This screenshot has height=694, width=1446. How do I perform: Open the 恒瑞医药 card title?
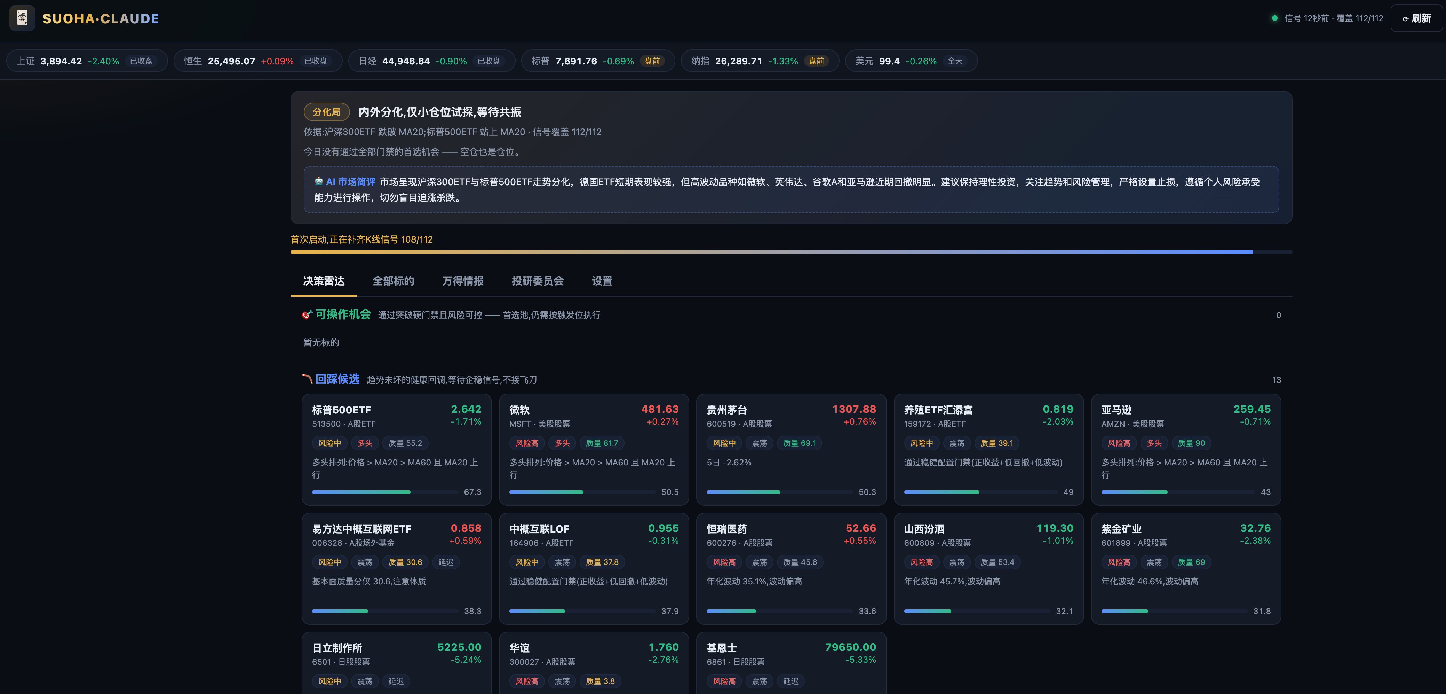(x=726, y=529)
